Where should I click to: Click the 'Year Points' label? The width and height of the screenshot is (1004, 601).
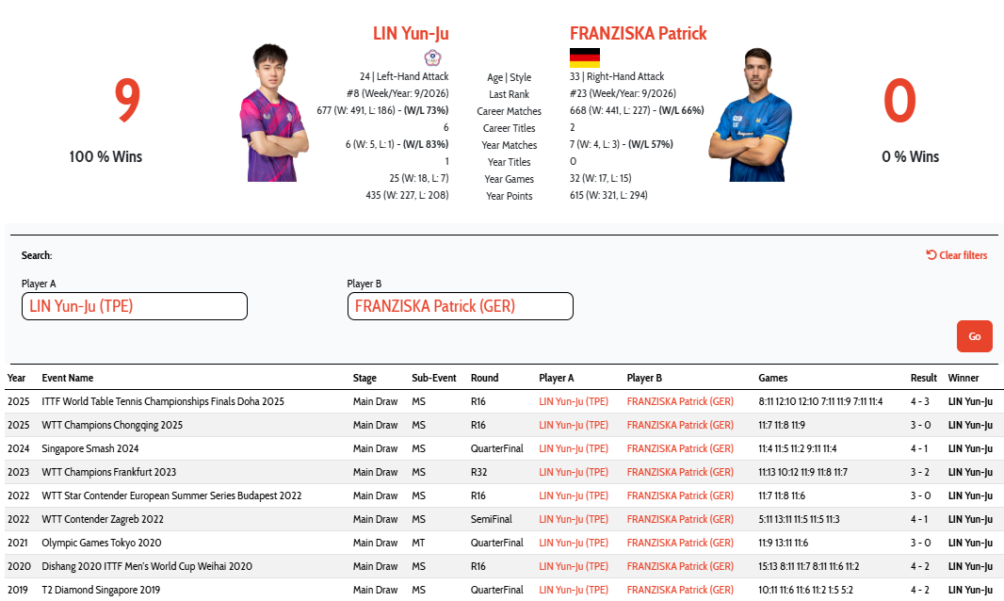tap(509, 196)
